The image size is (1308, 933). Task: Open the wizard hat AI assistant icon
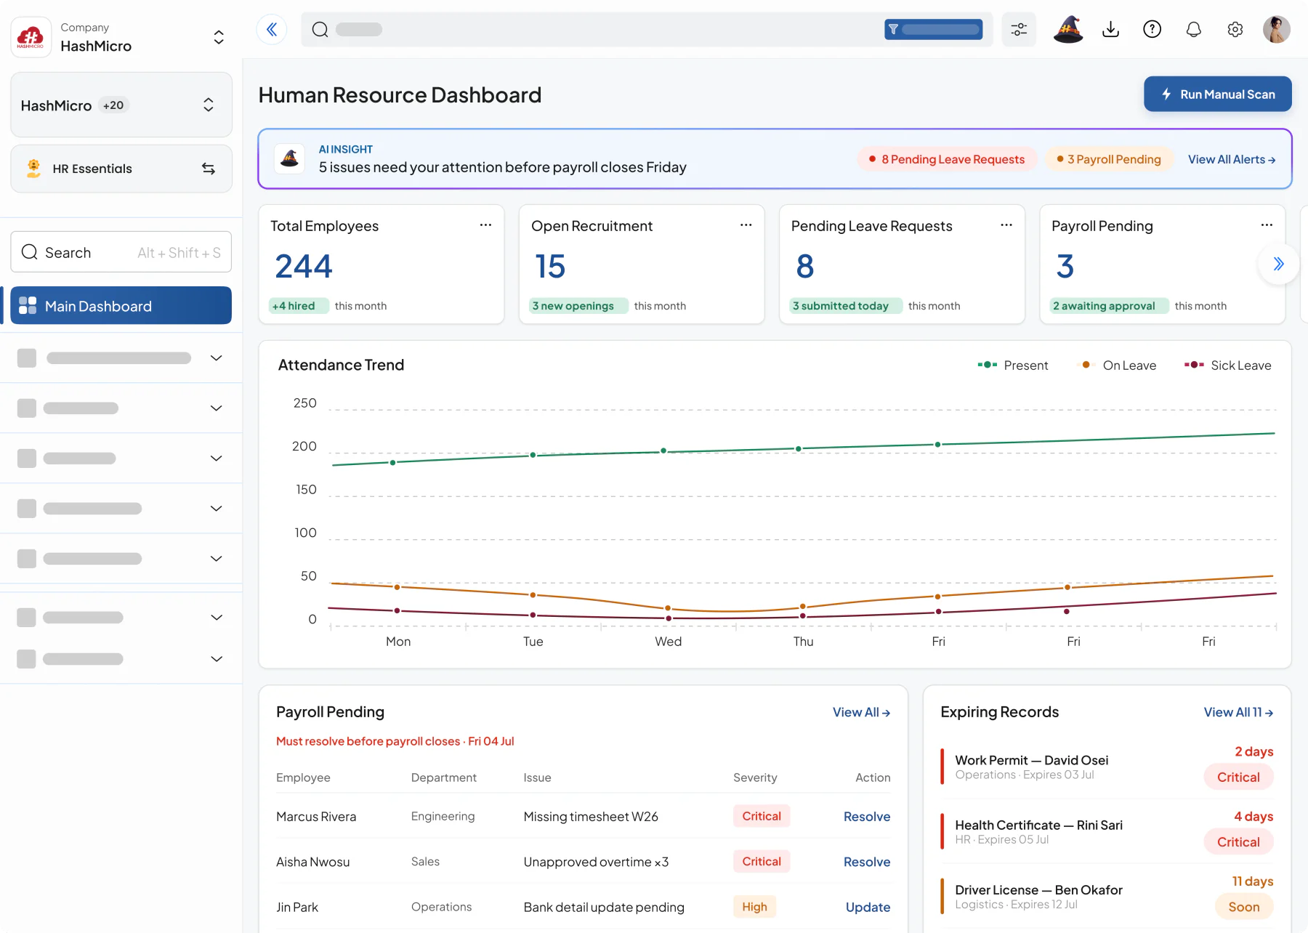(x=1068, y=29)
